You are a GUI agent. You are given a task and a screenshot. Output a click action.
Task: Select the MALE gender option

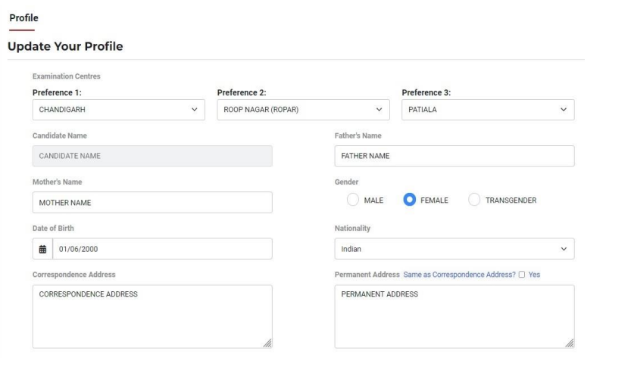(x=353, y=200)
